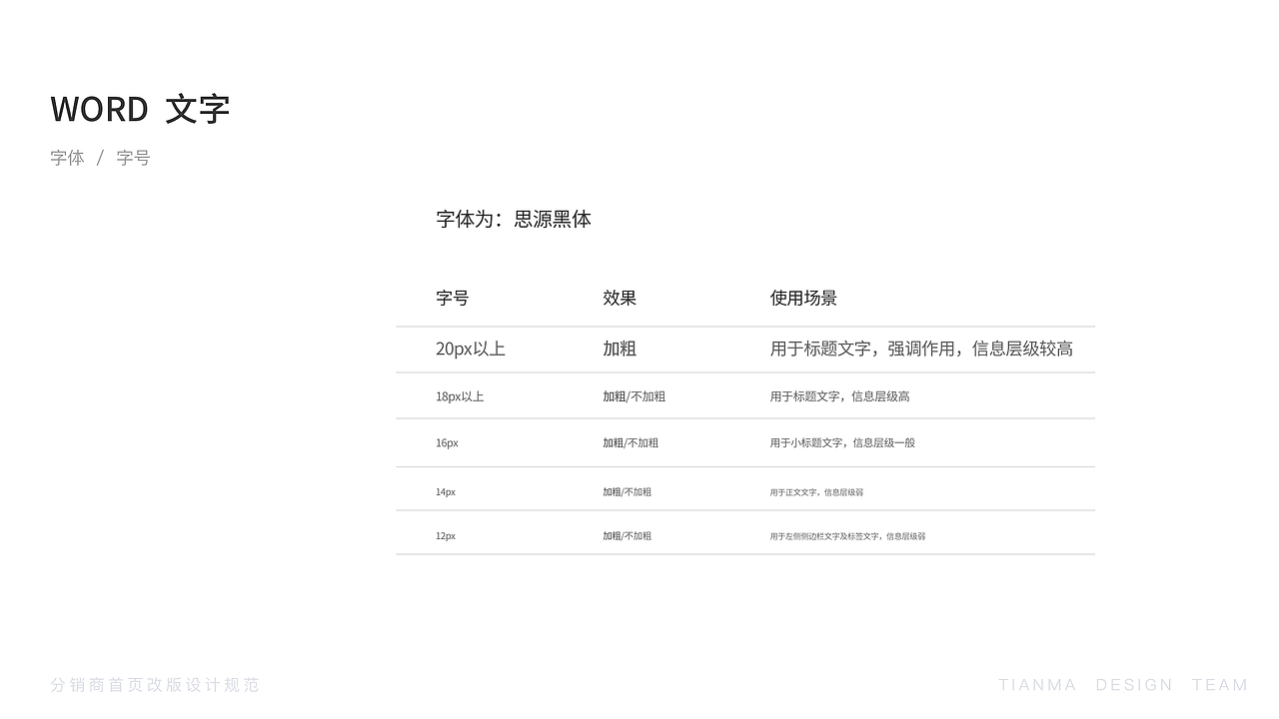Click the 分销商首页改版设计规范 footer text
This screenshot has height=719, width=1279.
(155, 685)
